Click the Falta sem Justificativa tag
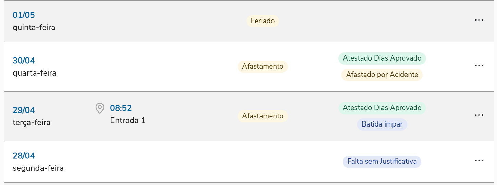The height and width of the screenshot is (185, 497). click(x=382, y=161)
